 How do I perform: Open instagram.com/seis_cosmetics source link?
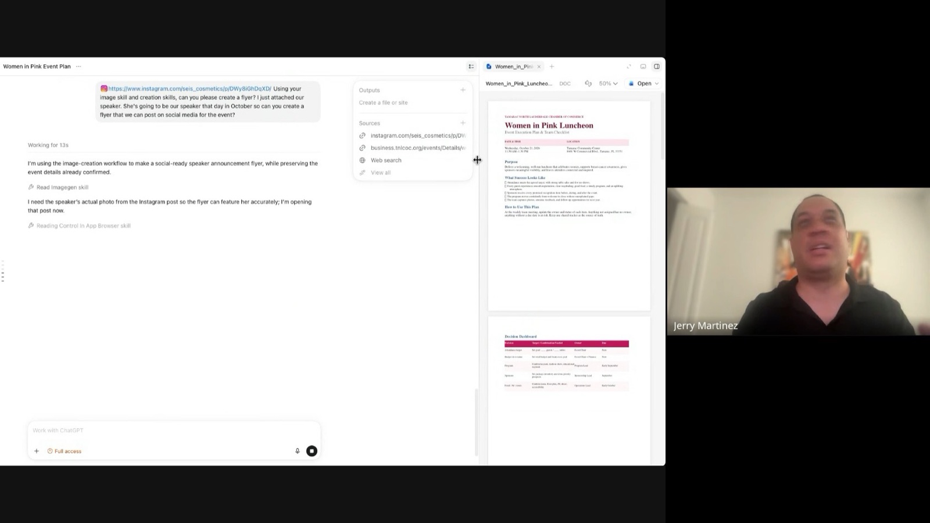tap(413, 135)
